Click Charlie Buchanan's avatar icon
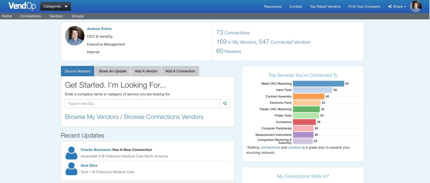 [x=71, y=153]
